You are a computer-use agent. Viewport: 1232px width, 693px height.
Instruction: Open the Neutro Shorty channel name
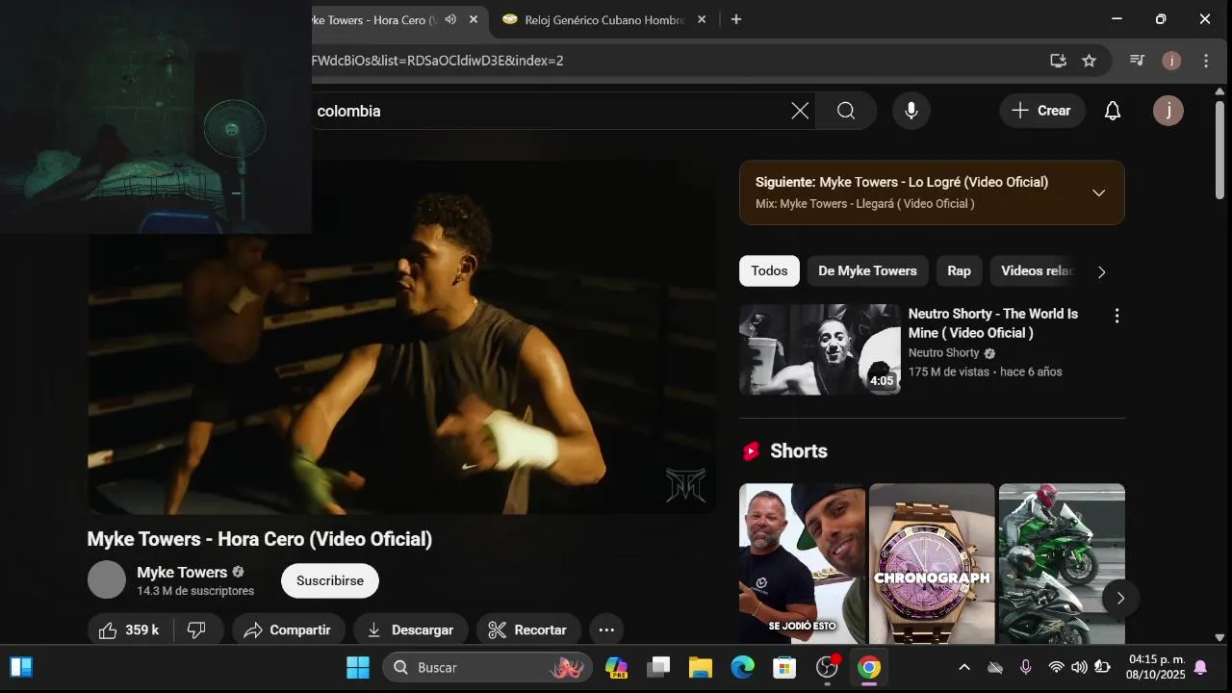coord(943,353)
